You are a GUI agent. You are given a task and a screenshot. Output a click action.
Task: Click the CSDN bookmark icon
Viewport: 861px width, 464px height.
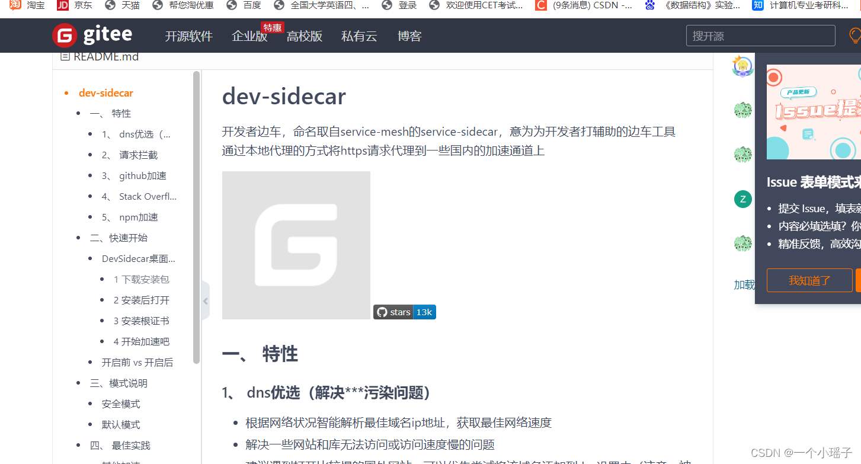point(540,6)
